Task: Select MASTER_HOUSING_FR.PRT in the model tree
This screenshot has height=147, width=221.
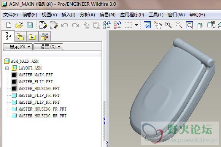Action: (42, 109)
